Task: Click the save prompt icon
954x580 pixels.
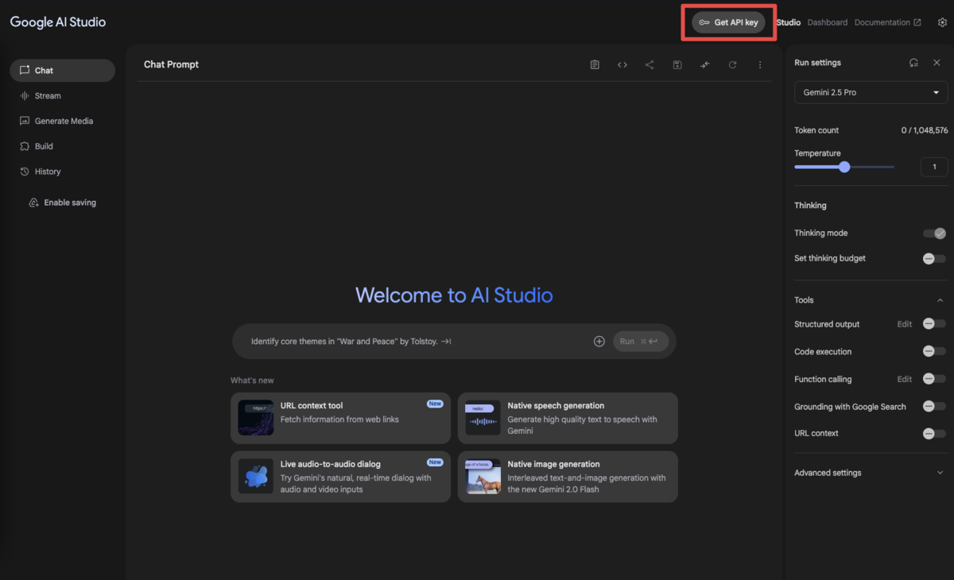Action: 677,65
